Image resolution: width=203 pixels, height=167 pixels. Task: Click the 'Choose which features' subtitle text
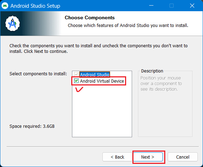pyautogui.click(x=128, y=26)
